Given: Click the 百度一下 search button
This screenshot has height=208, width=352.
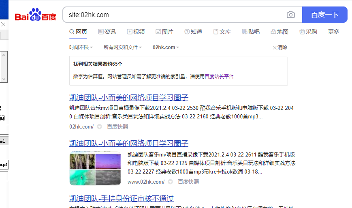Looking at the screenshot, I should [x=324, y=15].
